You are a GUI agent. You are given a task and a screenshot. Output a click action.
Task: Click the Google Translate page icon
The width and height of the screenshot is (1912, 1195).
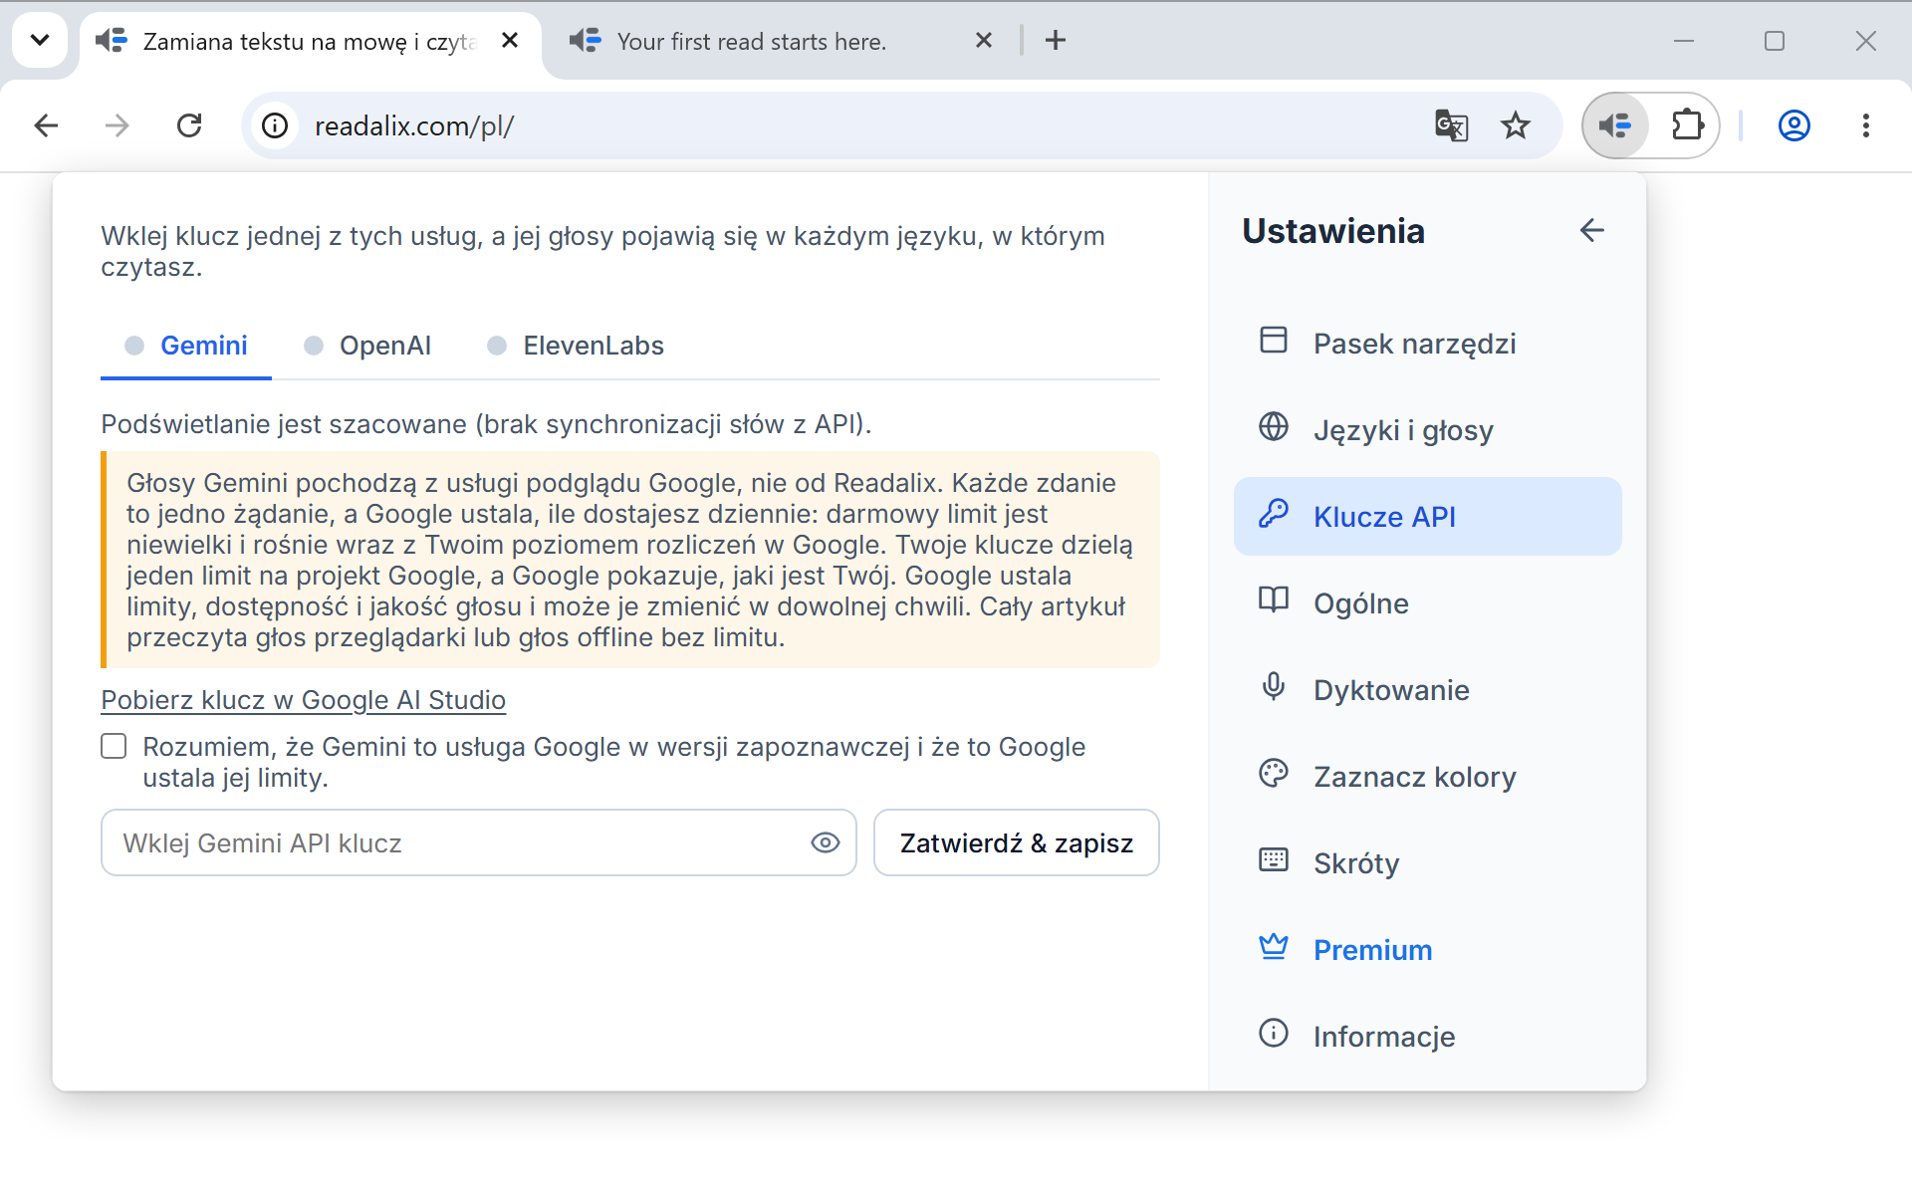coord(1451,125)
